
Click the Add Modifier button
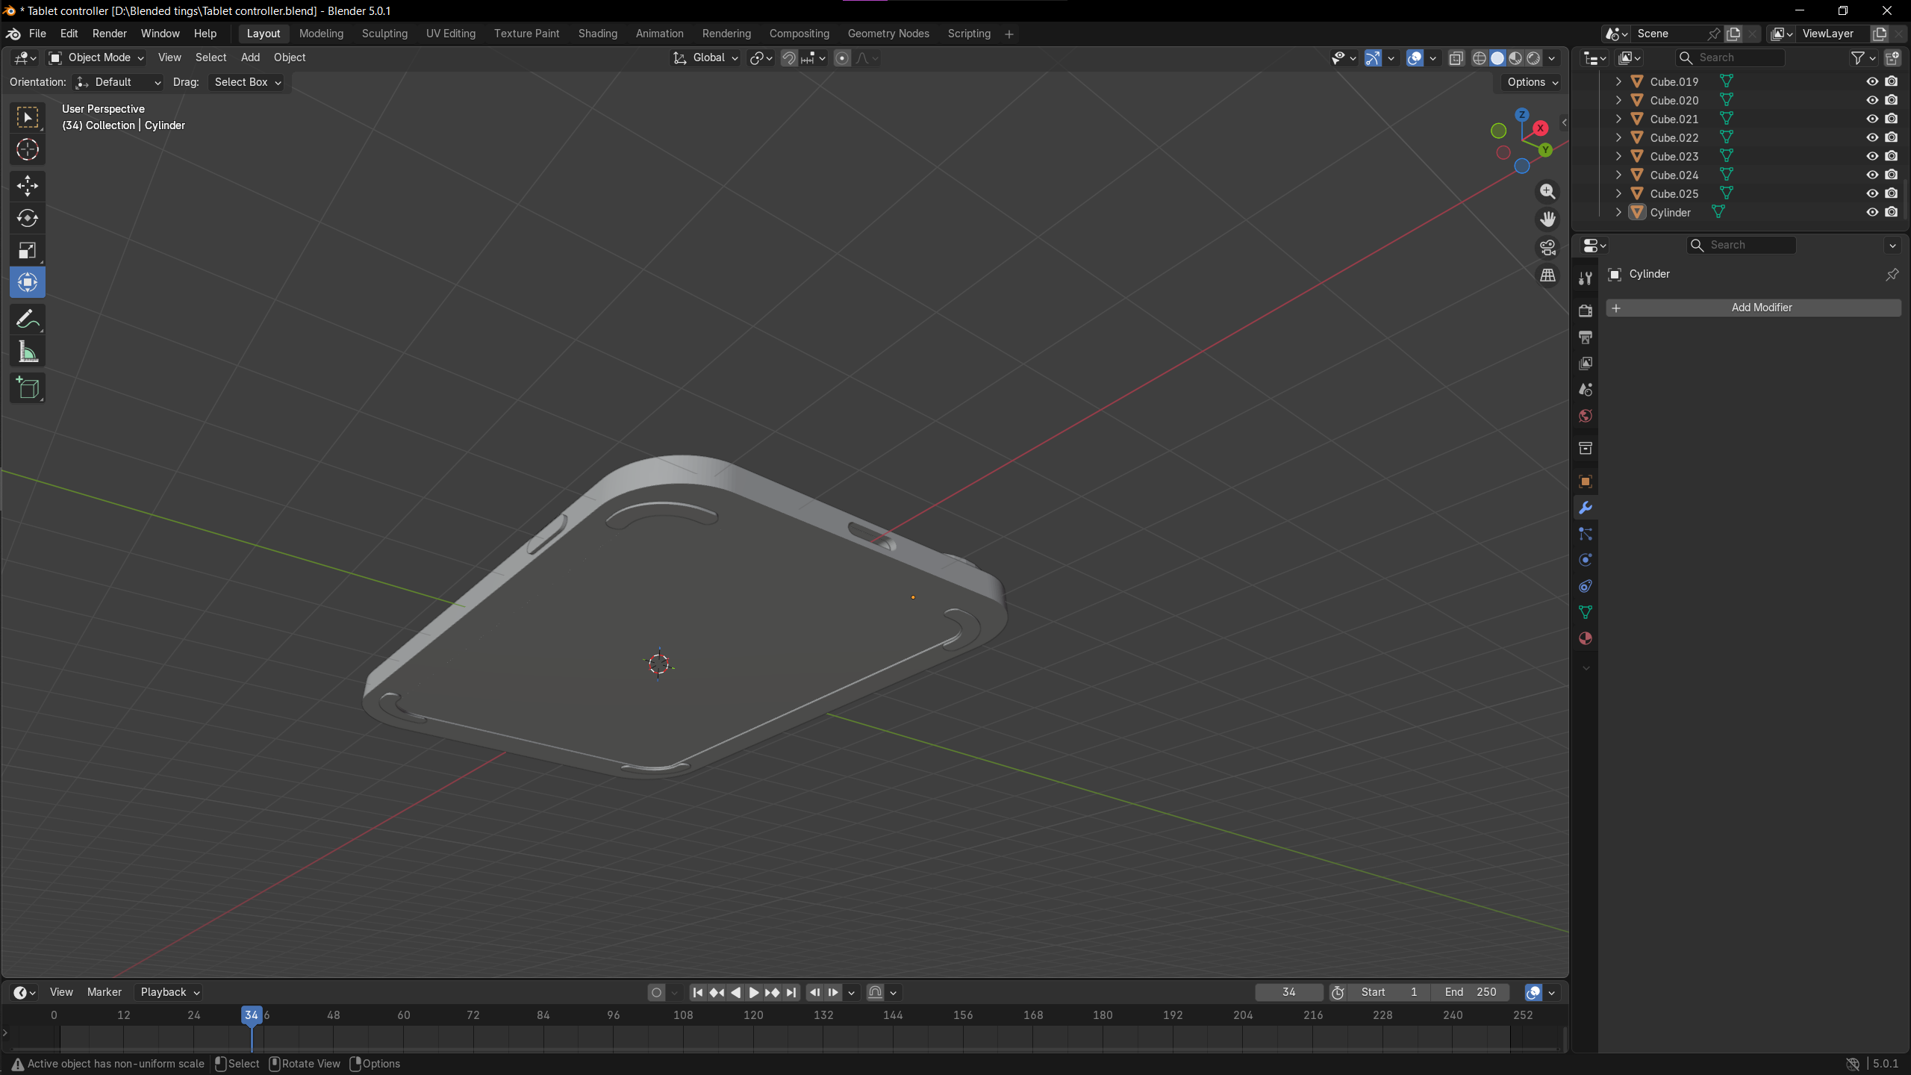tap(1753, 308)
